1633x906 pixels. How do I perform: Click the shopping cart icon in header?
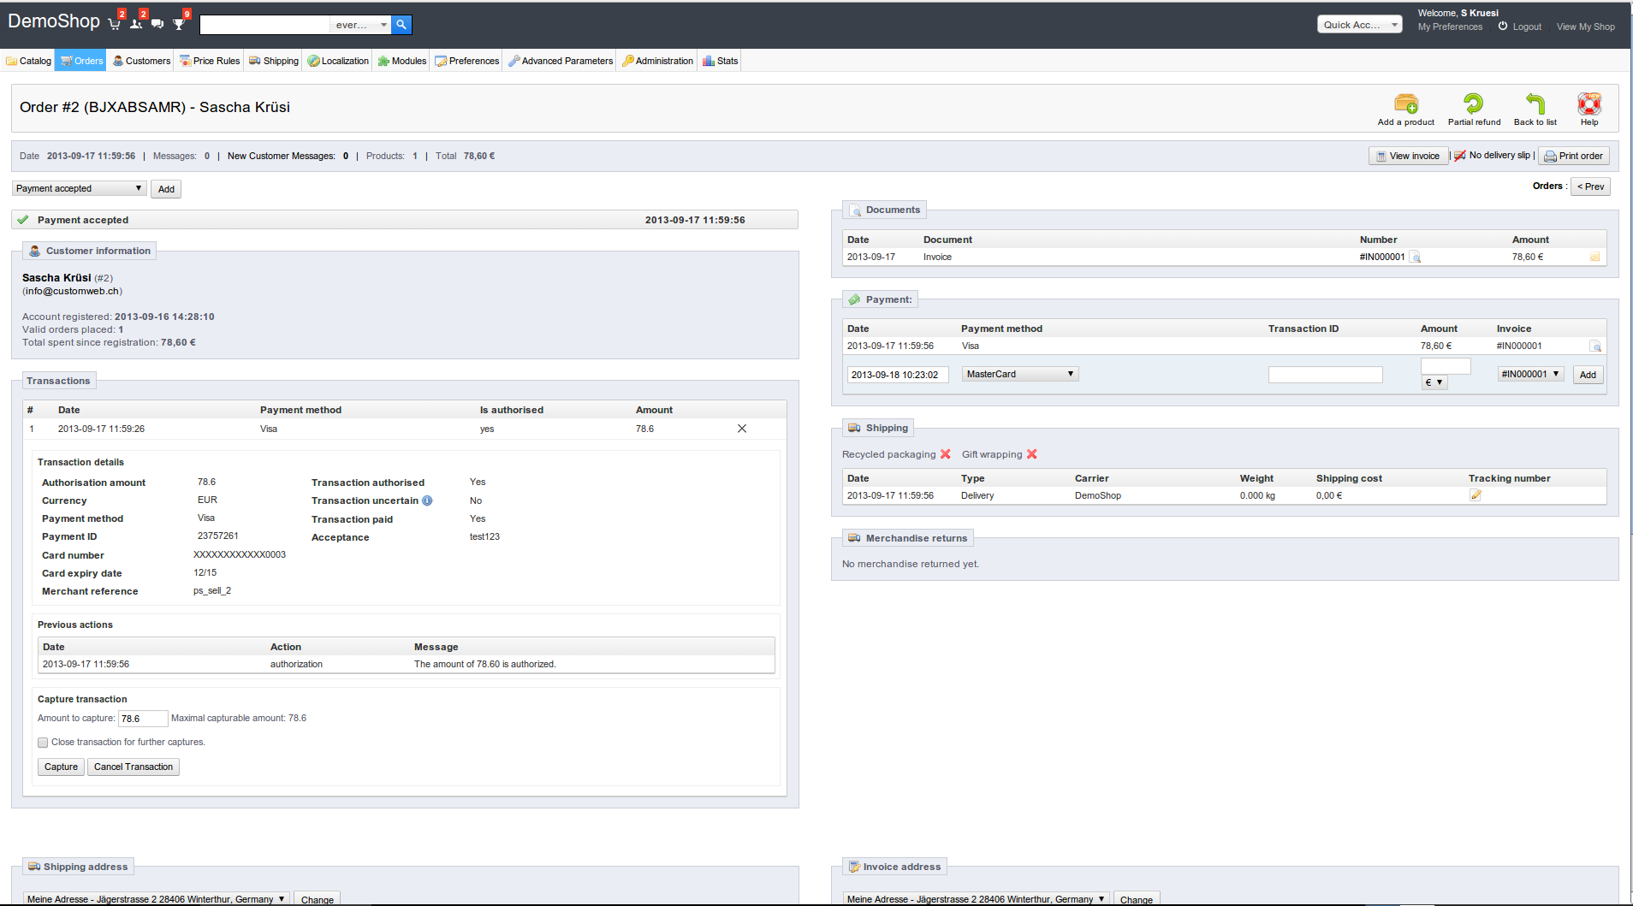[x=115, y=24]
